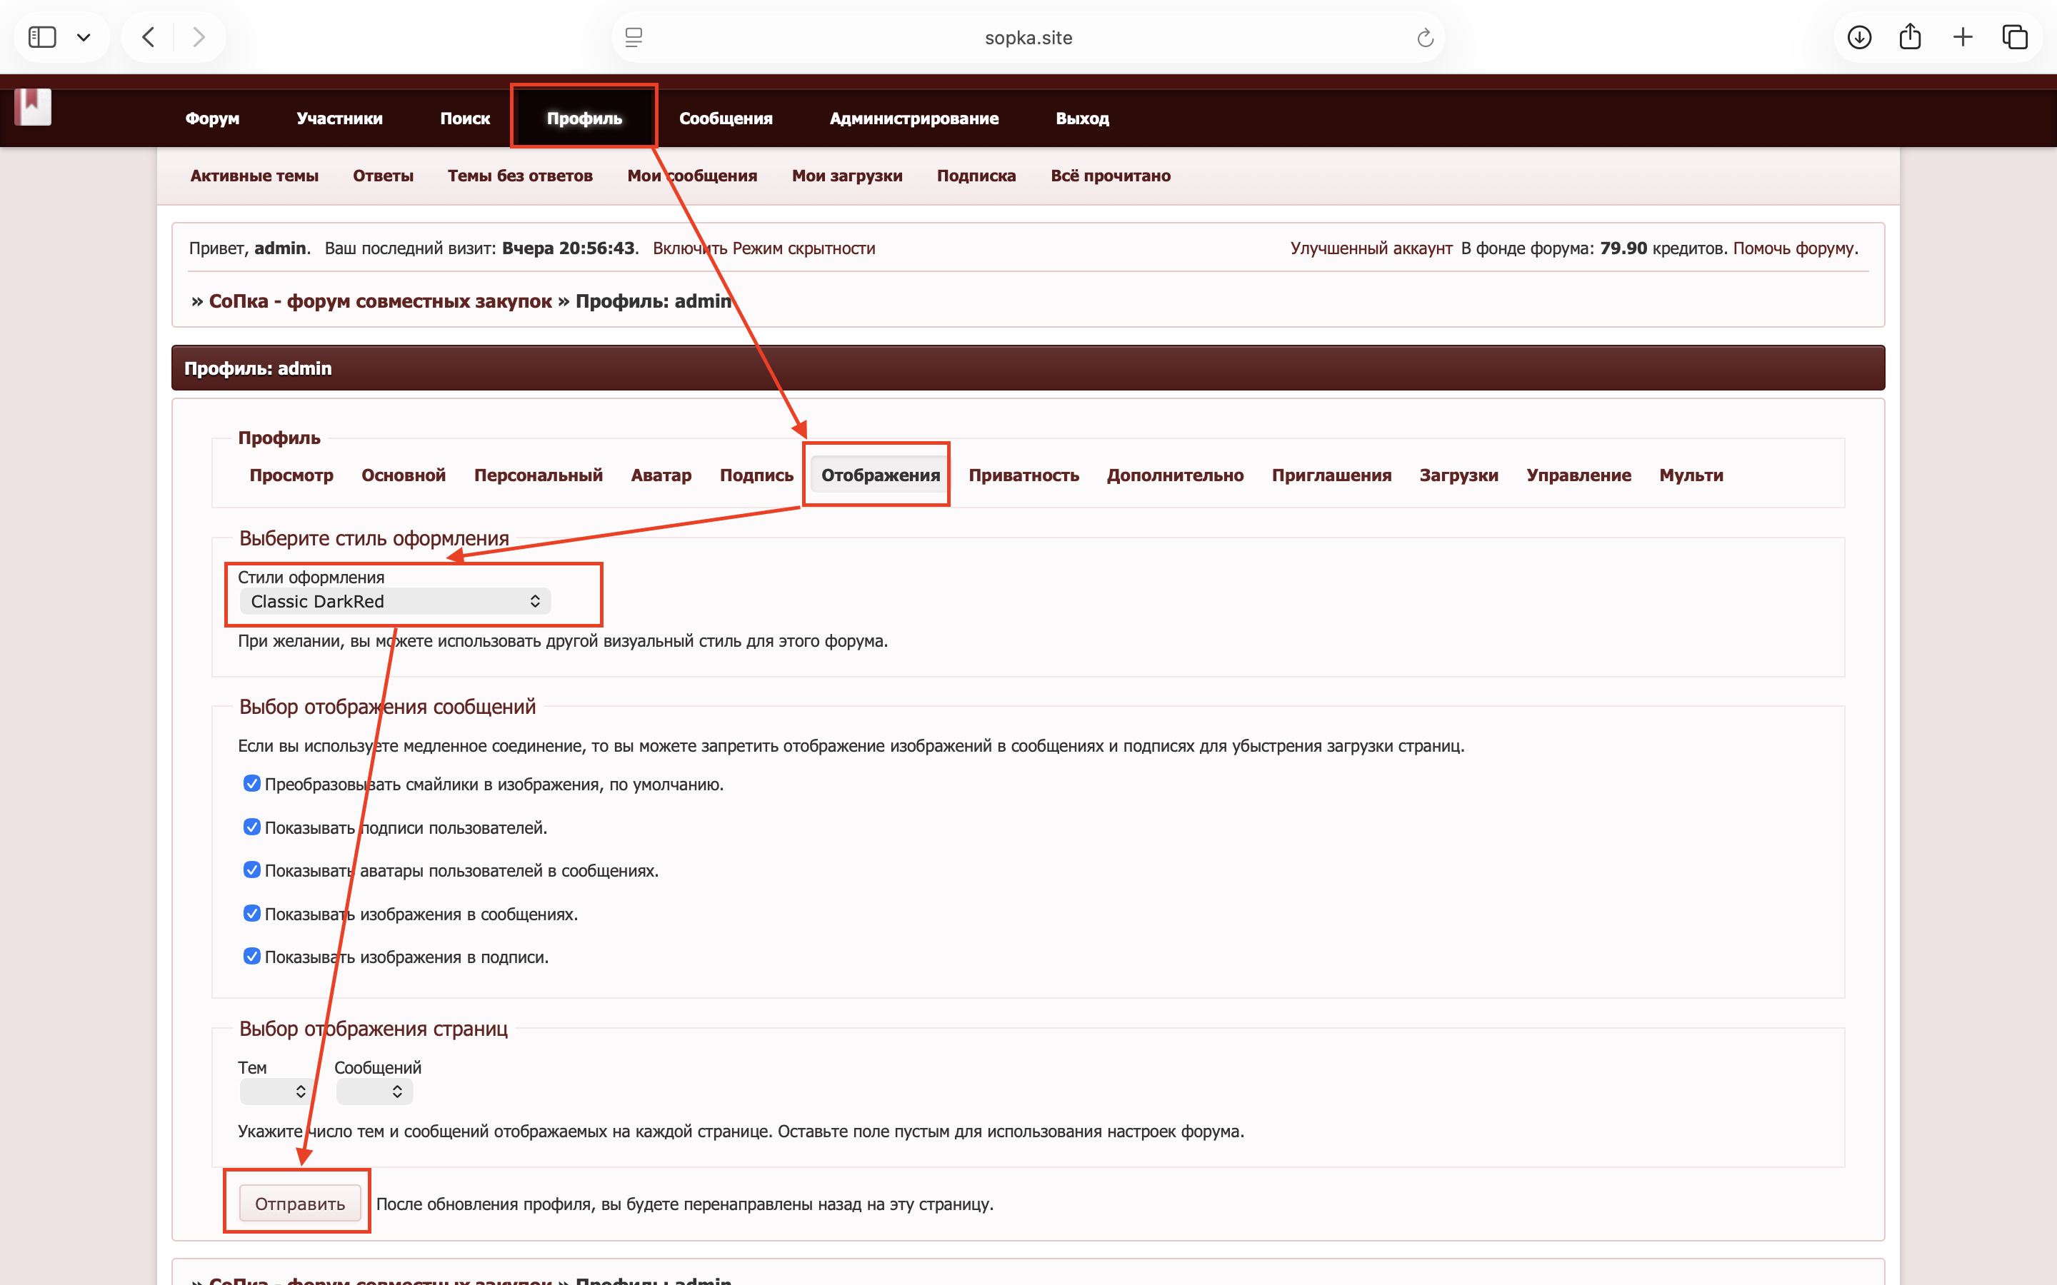Click the share icon in the toolbar

coord(1910,37)
